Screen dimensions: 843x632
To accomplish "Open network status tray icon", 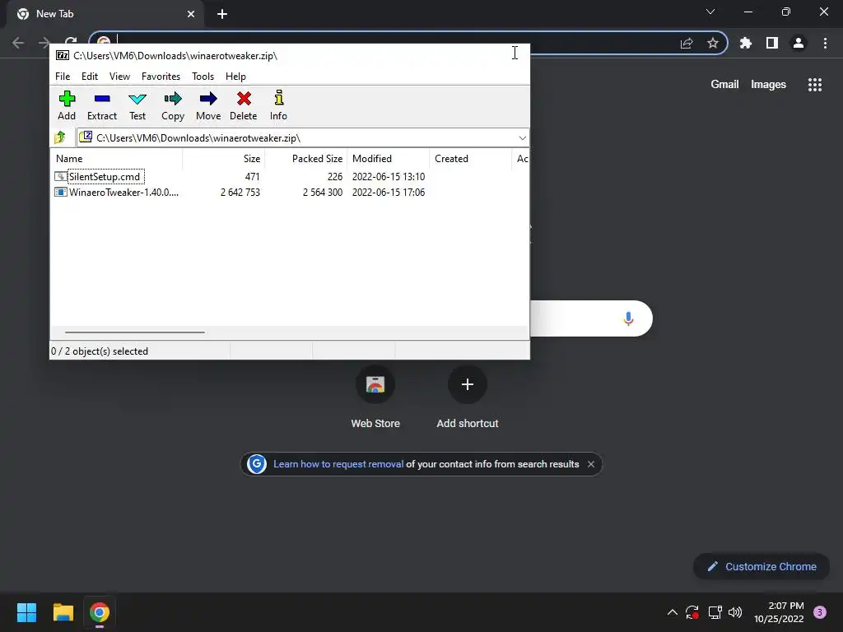I will (x=715, y=612).
